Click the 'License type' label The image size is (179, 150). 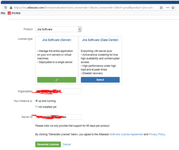[25, 39]
